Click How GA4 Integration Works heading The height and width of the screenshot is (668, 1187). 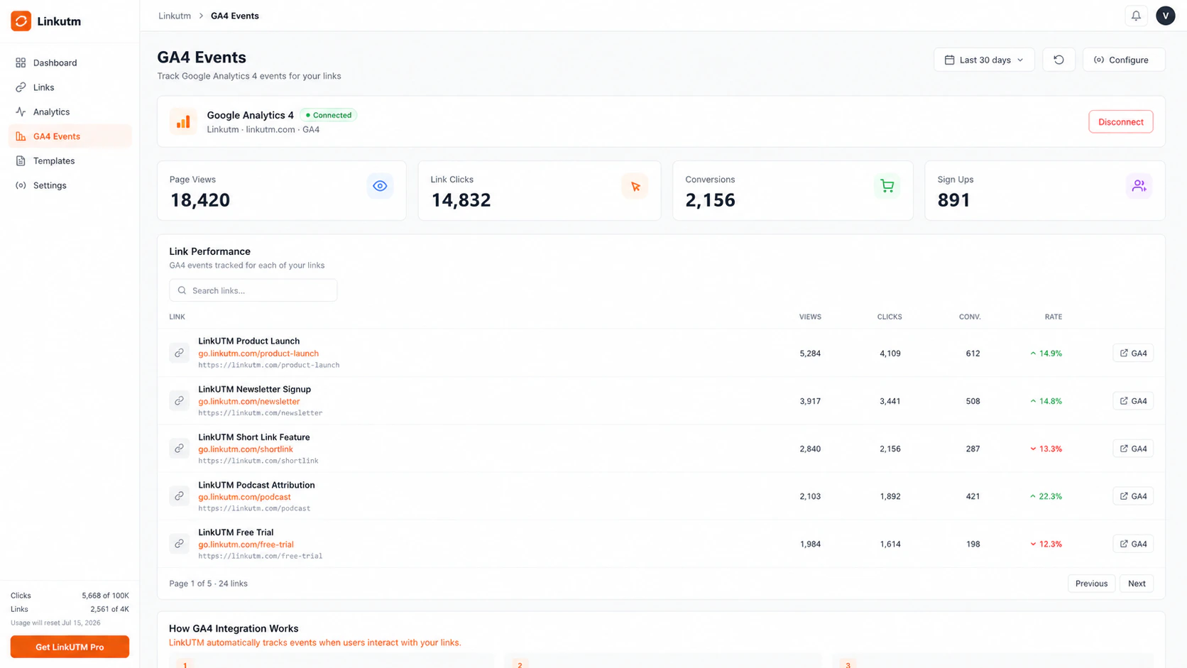pos(234,628)
